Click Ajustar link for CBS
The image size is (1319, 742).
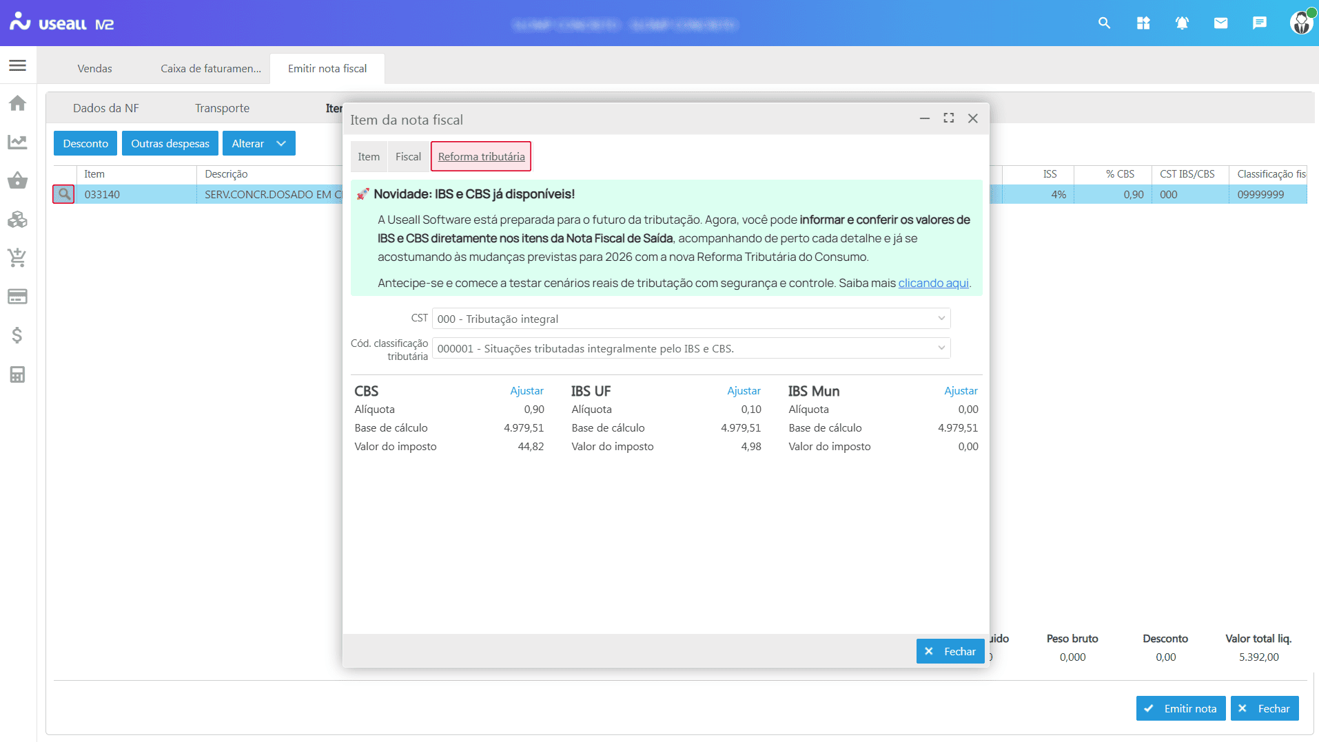(526, 391)
